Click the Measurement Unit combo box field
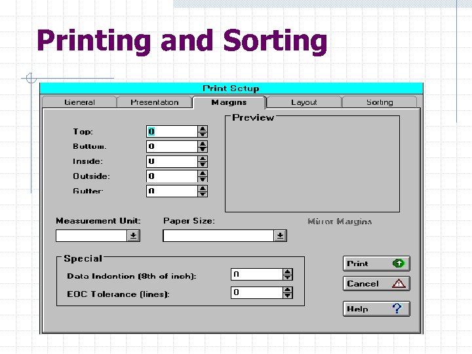 92,236
